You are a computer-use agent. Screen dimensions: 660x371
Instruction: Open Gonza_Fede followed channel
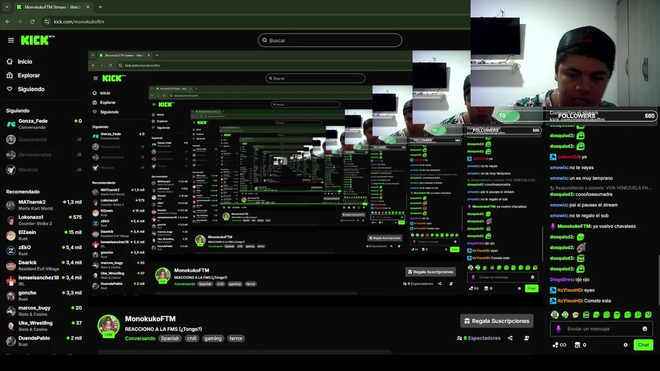pyautogui.click(x=44, y=124)
